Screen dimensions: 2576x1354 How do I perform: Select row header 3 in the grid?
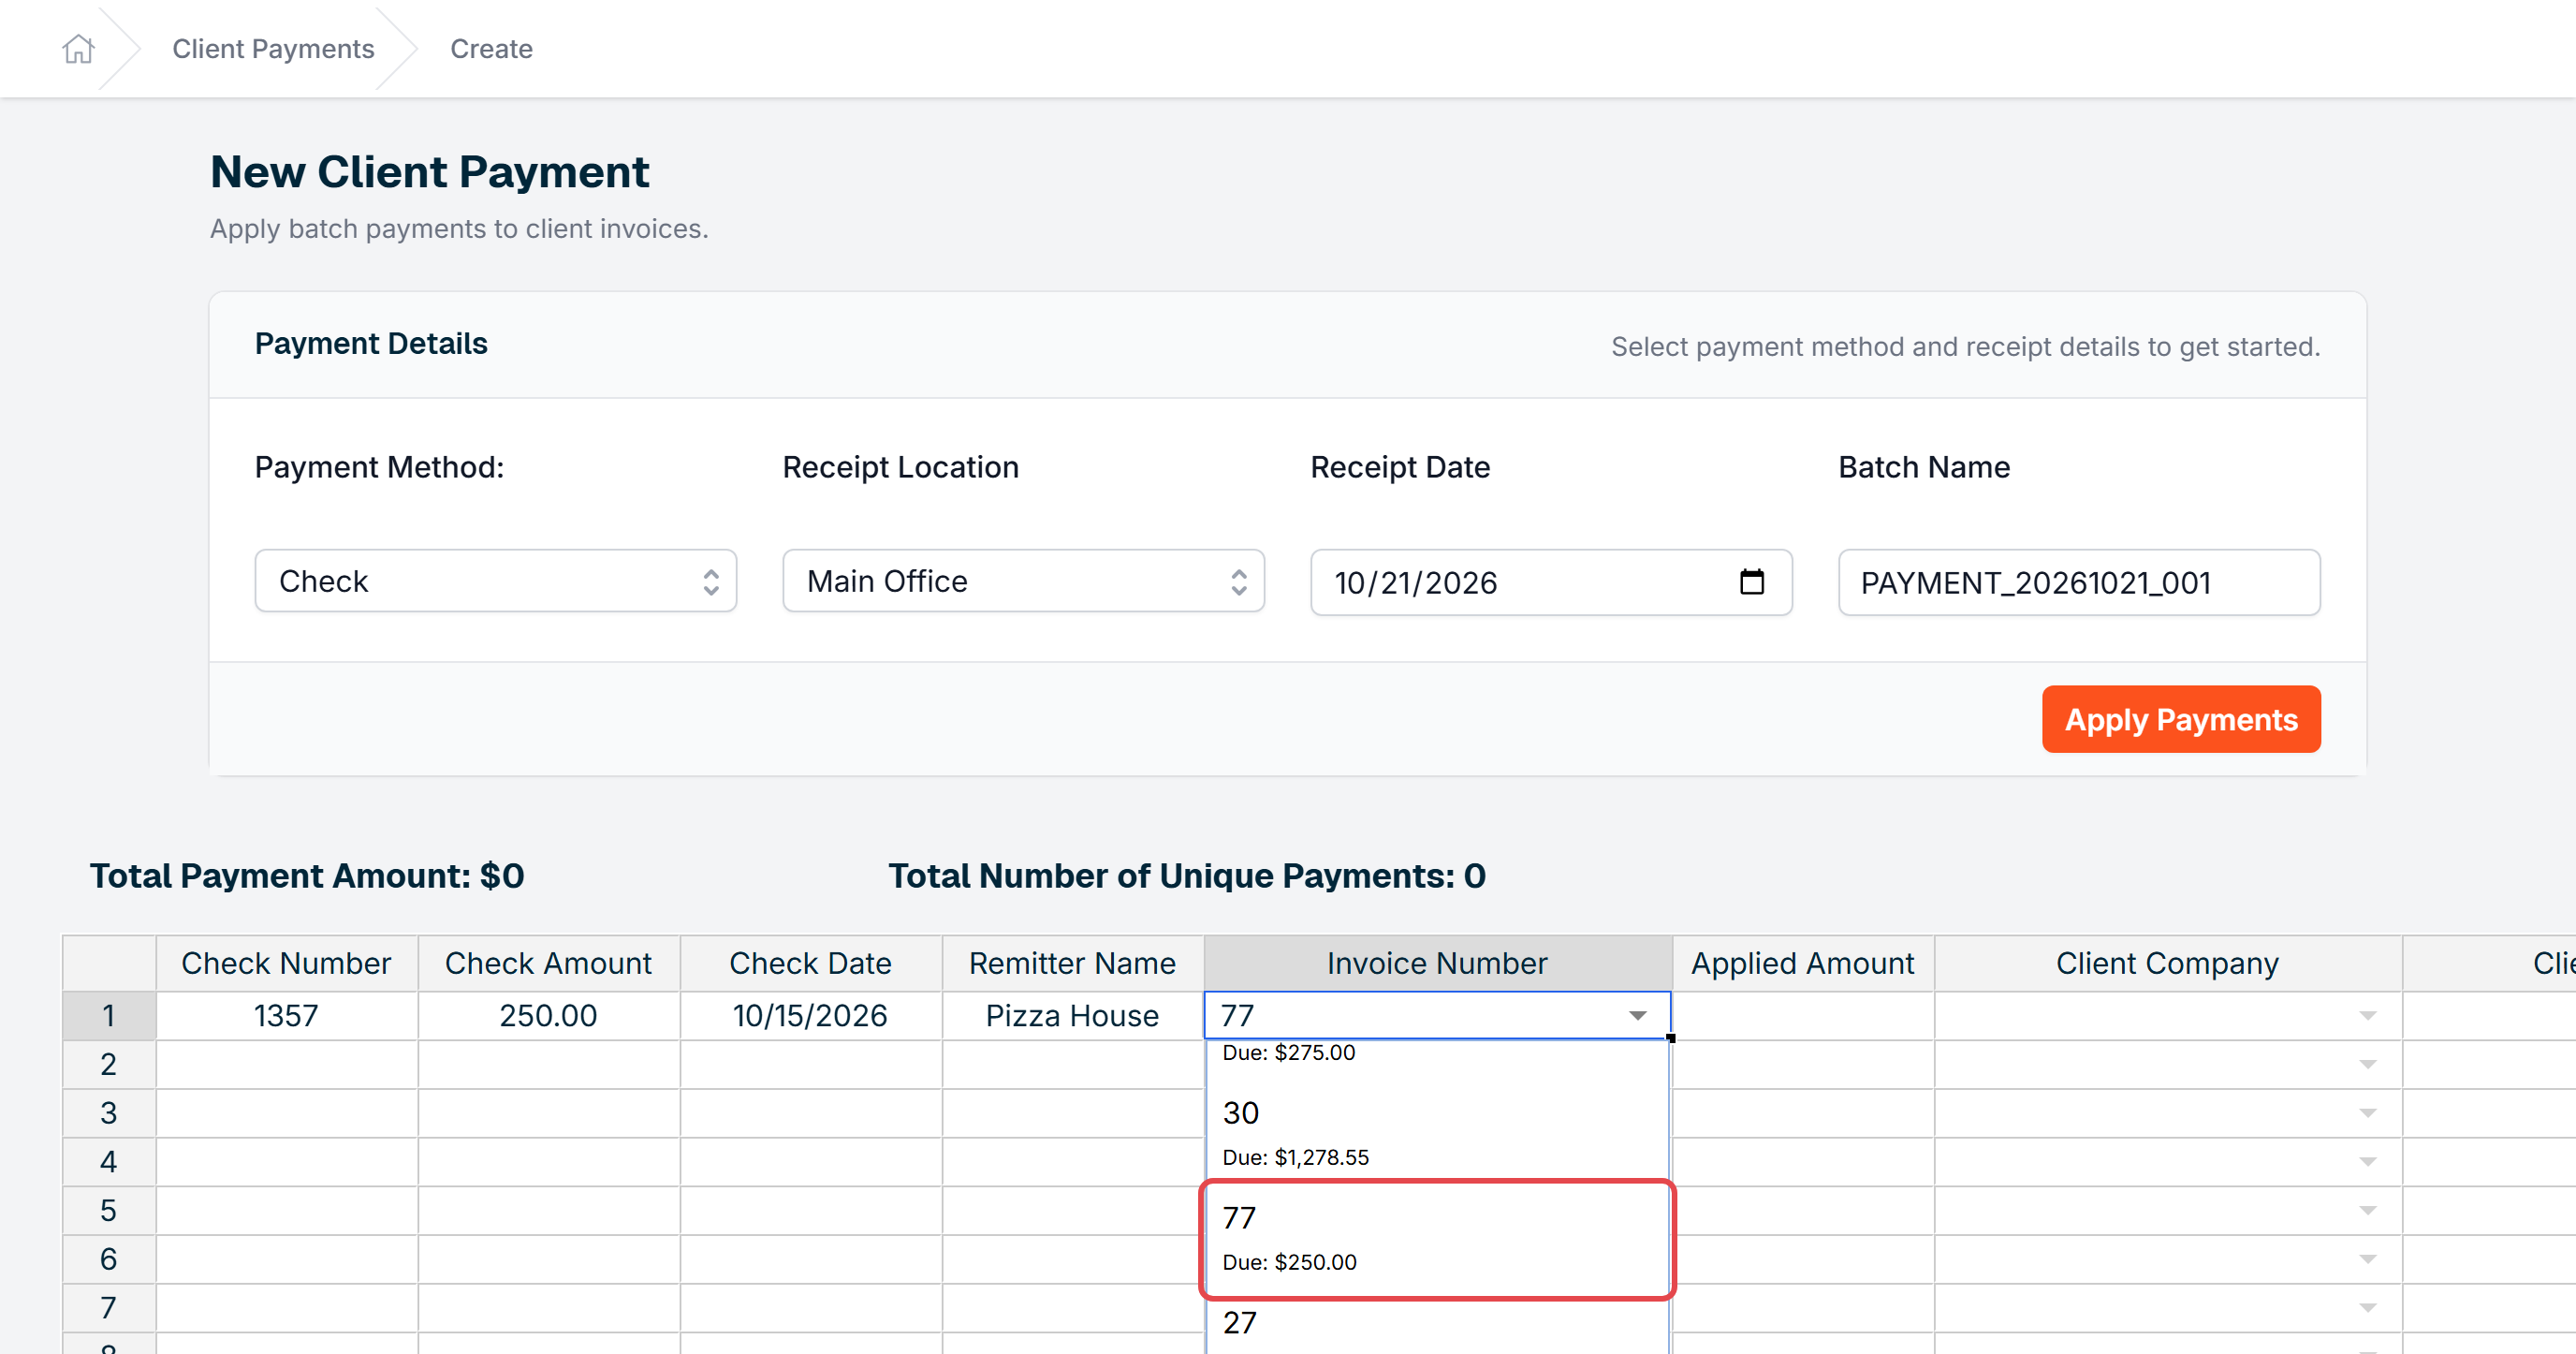coord(109,1113)
